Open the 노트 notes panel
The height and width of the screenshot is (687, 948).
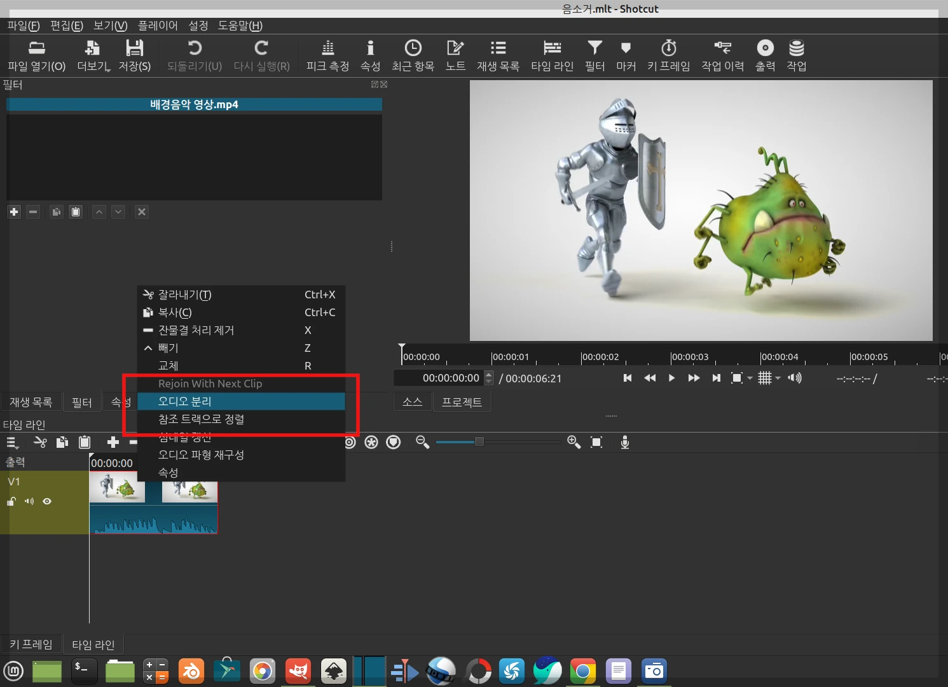(455, 56)
